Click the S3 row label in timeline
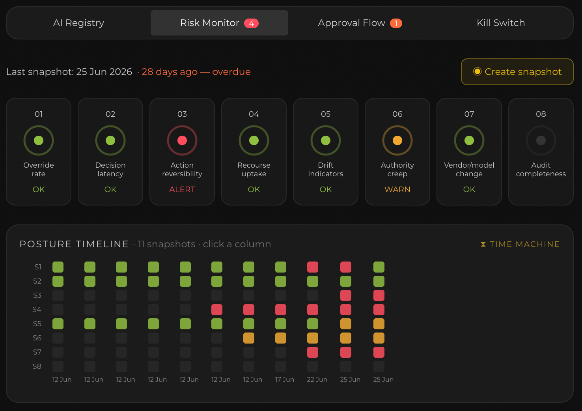This screenshot has width=582, height=411. pyautogui.click(x=37, y=295)
